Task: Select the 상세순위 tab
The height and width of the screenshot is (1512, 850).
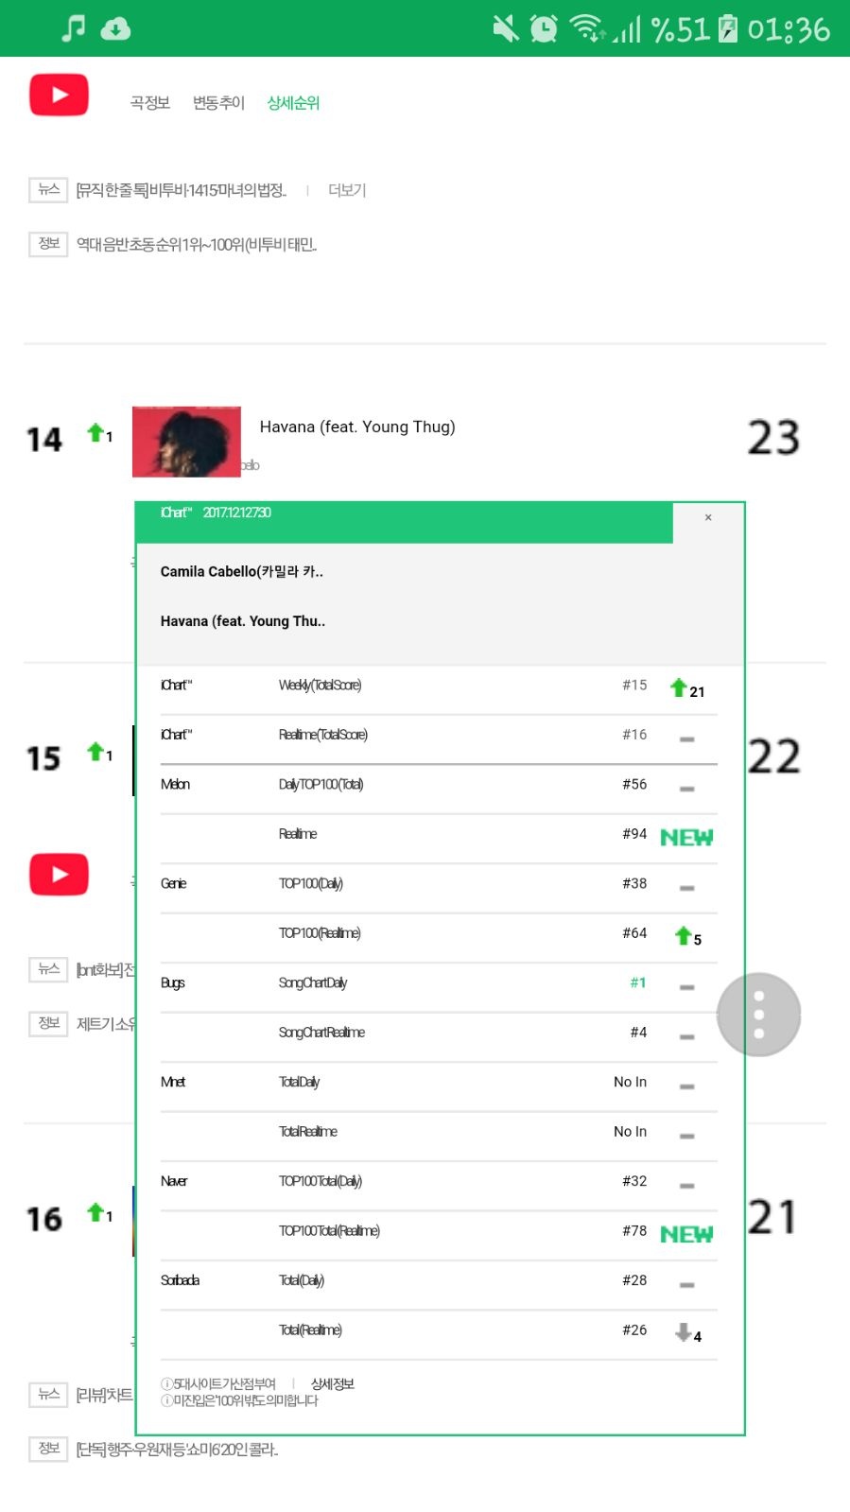Action: point(293,103)
